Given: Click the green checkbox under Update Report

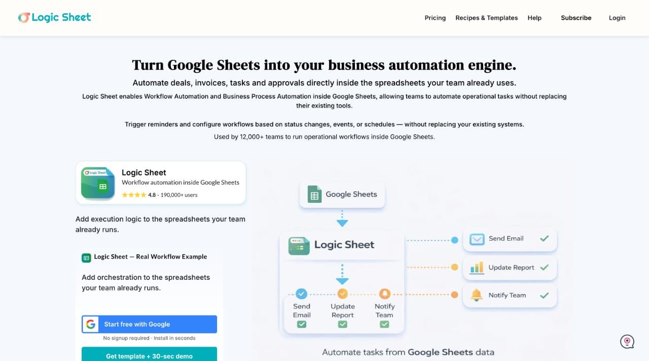Looking at the screenshot, I should pos(343,324).
